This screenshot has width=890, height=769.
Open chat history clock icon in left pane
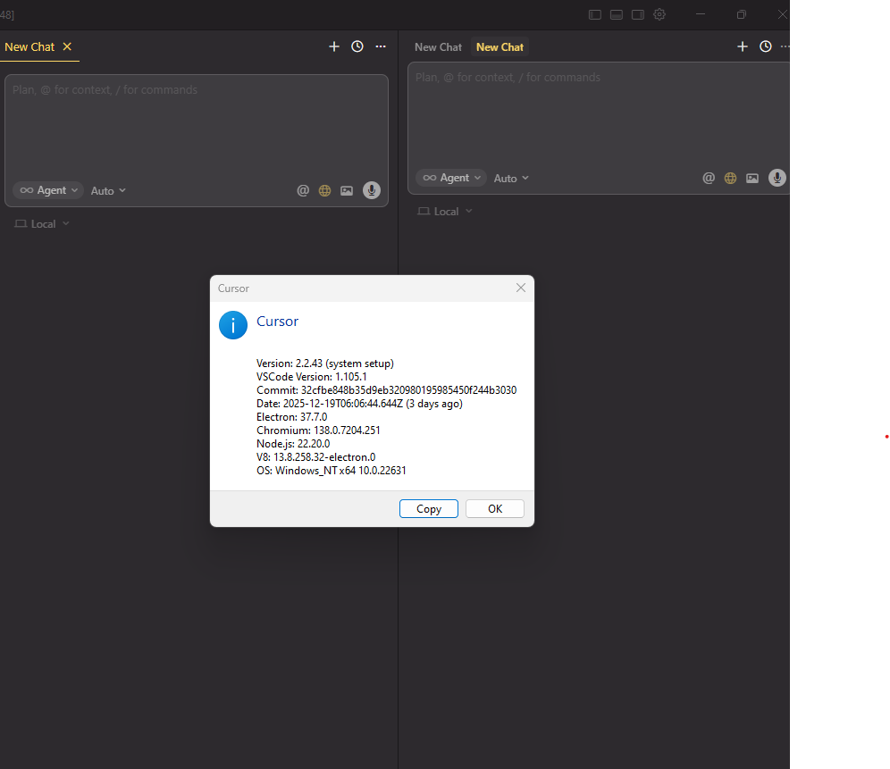tap(357, 46)
